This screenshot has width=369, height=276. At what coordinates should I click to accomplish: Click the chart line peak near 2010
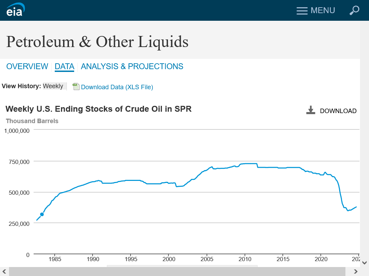(x=249, y=163)
